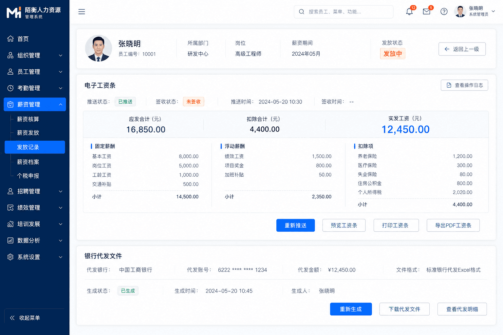The width and height of the screenshot is (503, 335).
Task: Click the 已推送 status tag
Action: pos(125,102)
